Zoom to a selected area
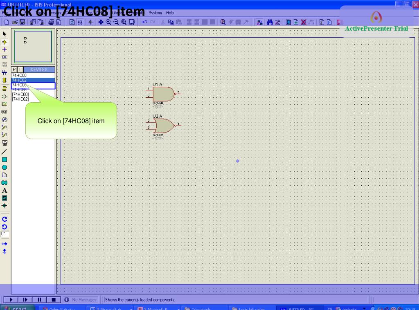The height and width of the screenshot is (310, 419). click(x=132, y=22)
